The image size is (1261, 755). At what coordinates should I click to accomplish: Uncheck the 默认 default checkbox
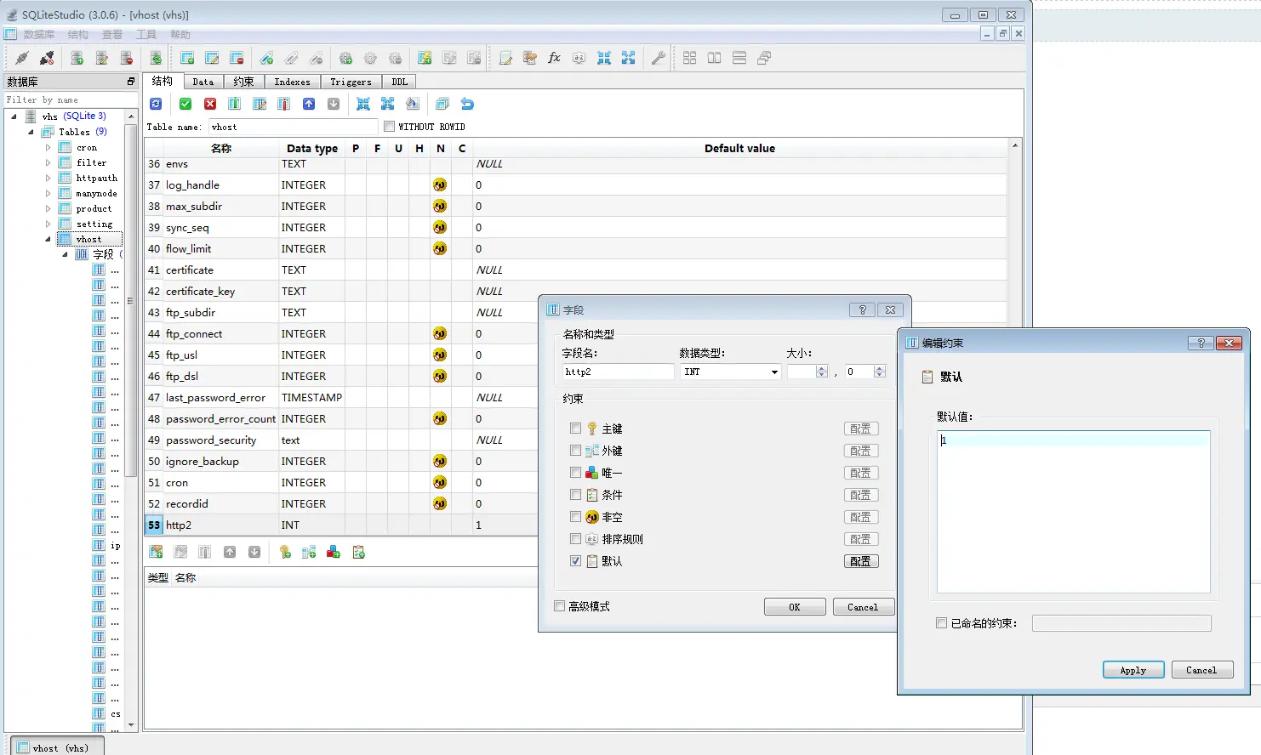point(576,561)
